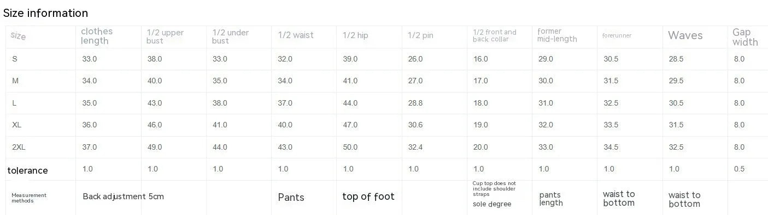The image size is (768, 215).
Task: Select the 'Gap width' column header
Action: point(745,37)
